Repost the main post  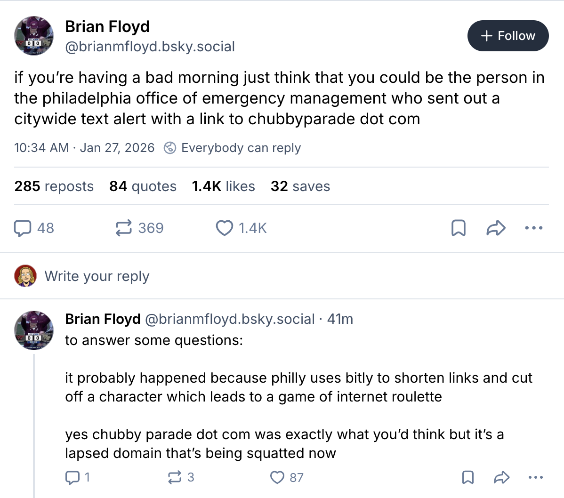(x=124, y=228)
